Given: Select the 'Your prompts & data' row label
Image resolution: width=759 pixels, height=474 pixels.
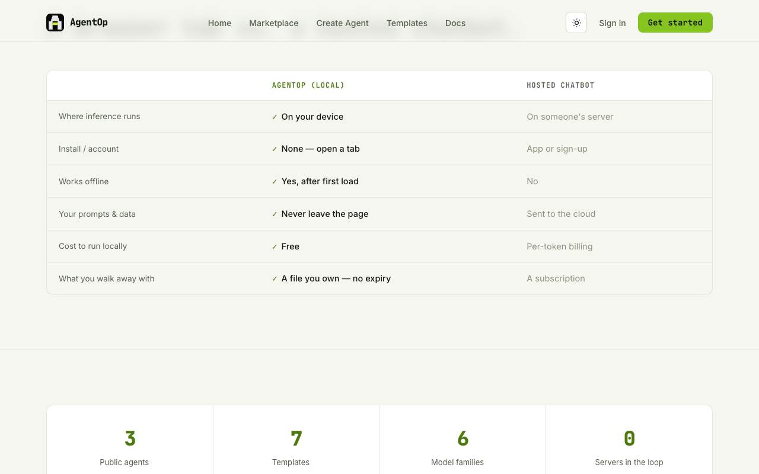Looking at the screenshot, I should click(97, 214).
